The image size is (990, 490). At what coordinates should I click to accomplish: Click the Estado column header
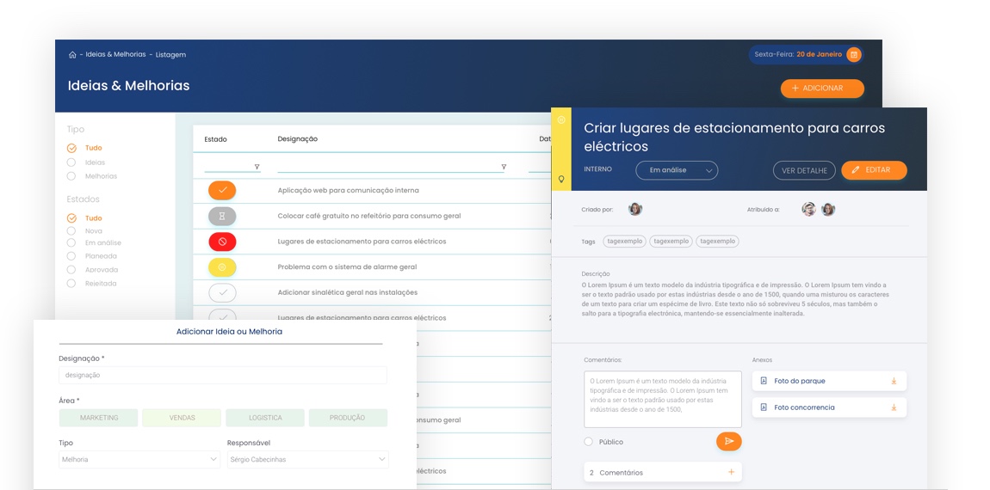click(x=215, y=139)
